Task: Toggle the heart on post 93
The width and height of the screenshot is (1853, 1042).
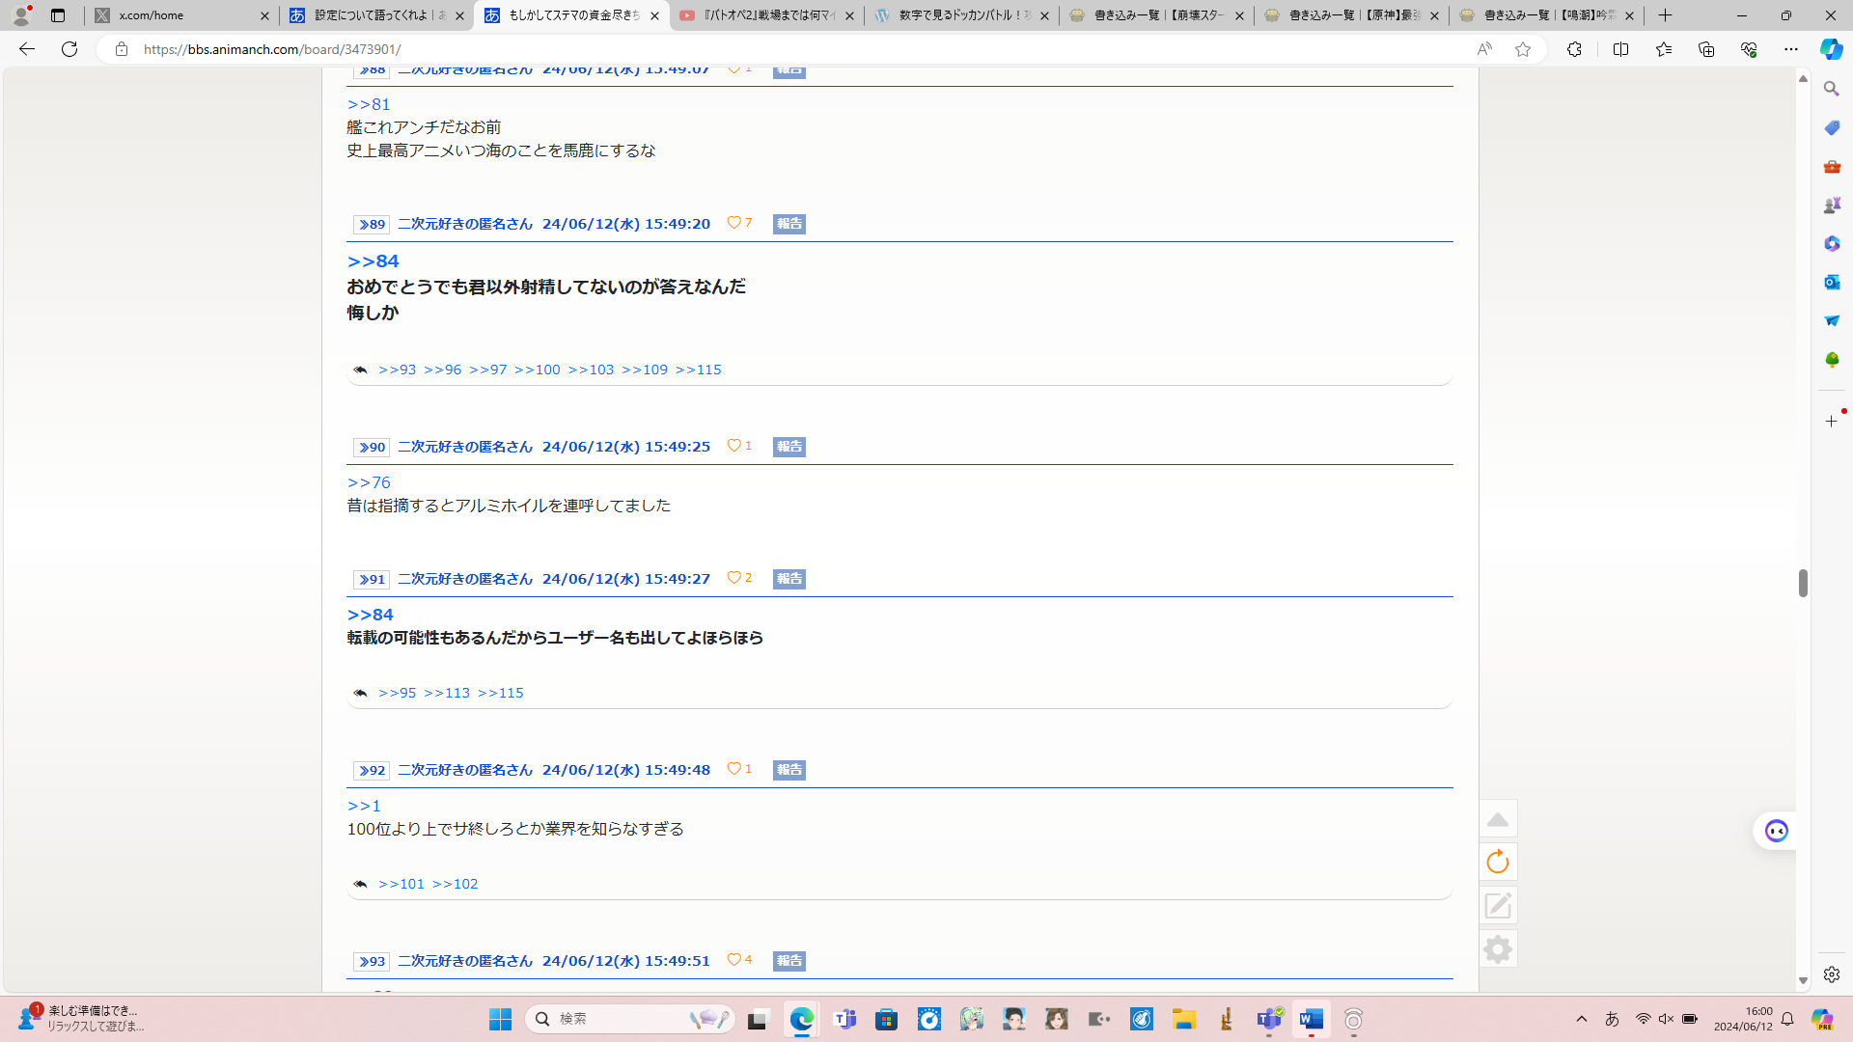Action: pos(733,960)
